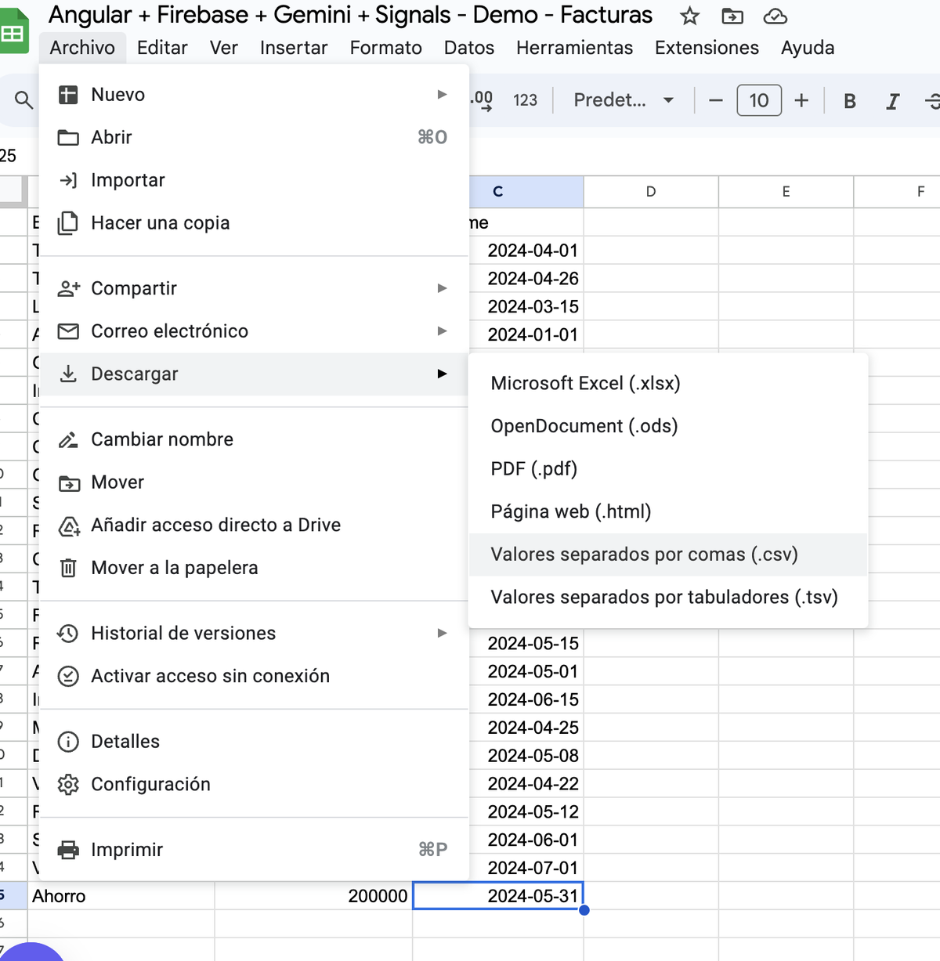Screen dimensions: 940x961
Task: Select Hacer una copia
Action: pos(254,223)
